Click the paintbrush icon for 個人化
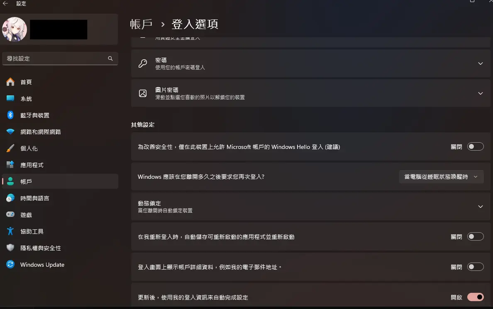 (x=11, y=148)
